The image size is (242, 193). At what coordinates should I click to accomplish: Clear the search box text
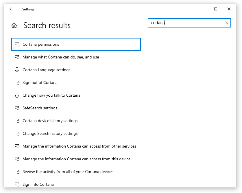[226, 23]
